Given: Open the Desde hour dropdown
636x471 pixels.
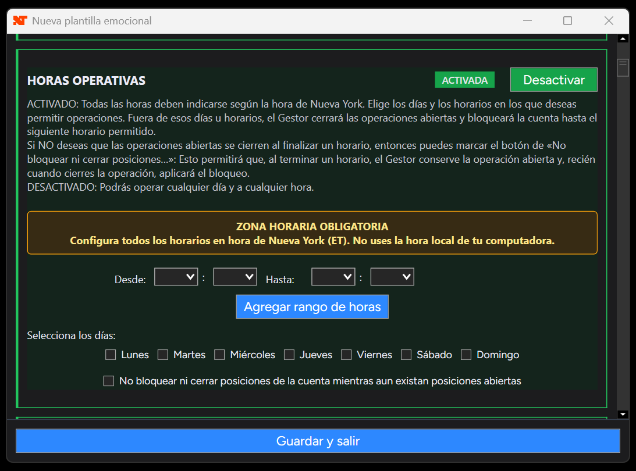Looking at the screenshot, I should click(176, 277).
